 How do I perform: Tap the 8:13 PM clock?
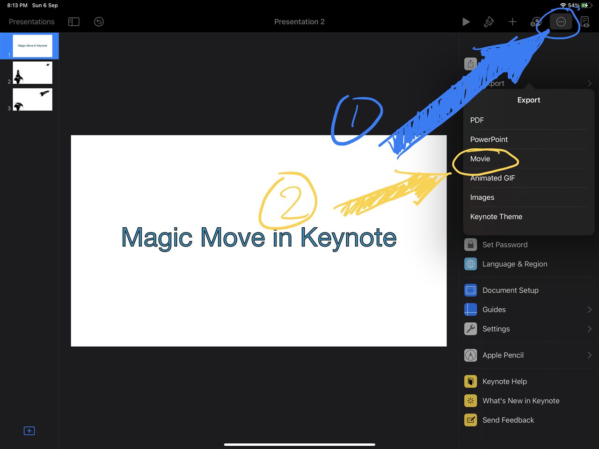click(17, 5)
